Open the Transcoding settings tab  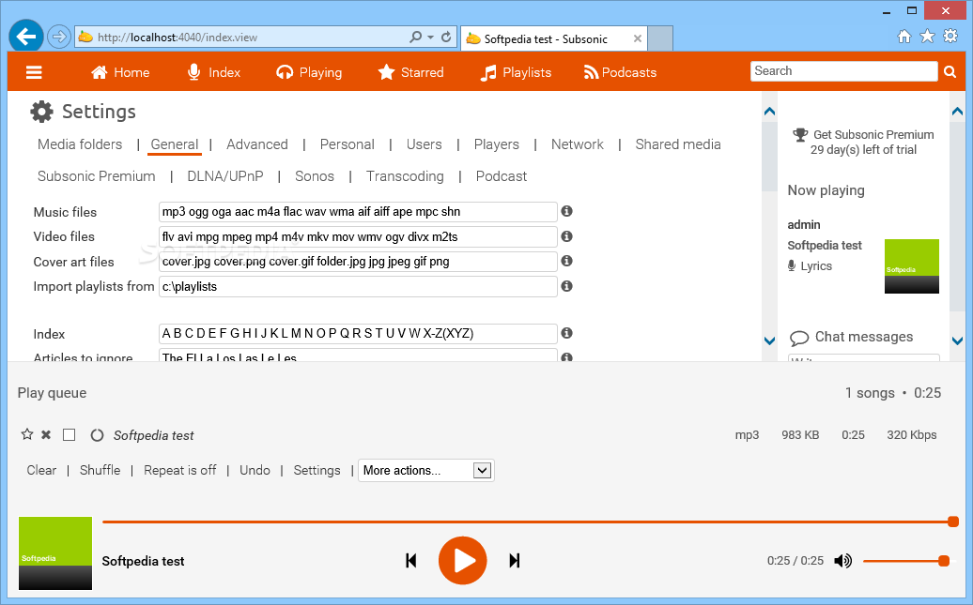[405, 176]
